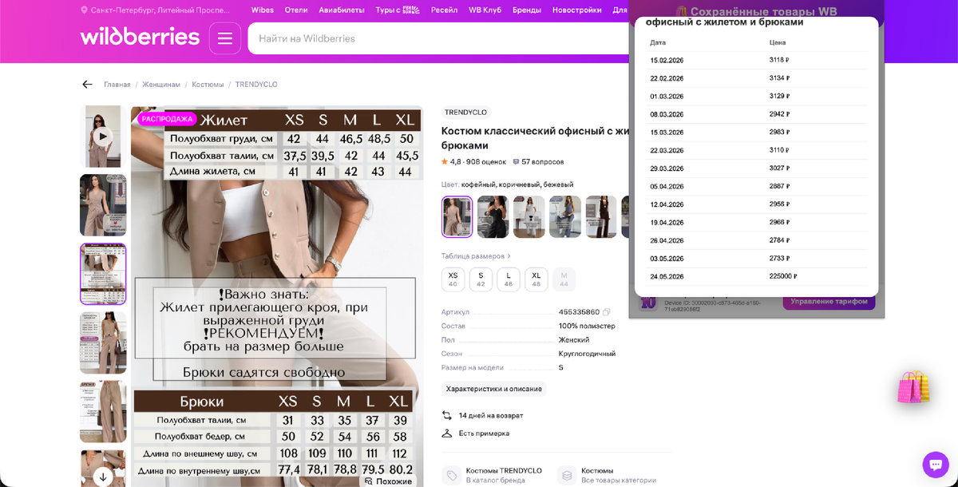
Task: Open Wibes in top navigation
Action: coord(262,10)
